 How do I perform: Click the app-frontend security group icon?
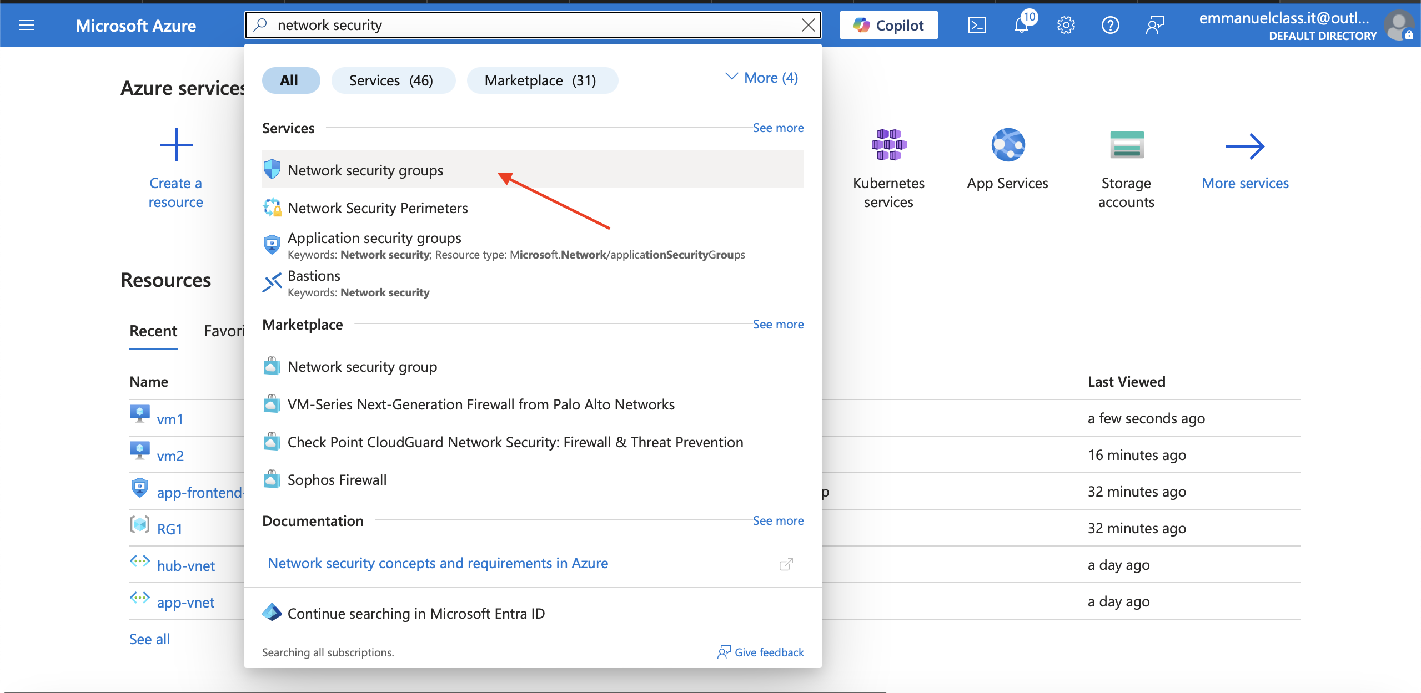click(x=139, y=489)
